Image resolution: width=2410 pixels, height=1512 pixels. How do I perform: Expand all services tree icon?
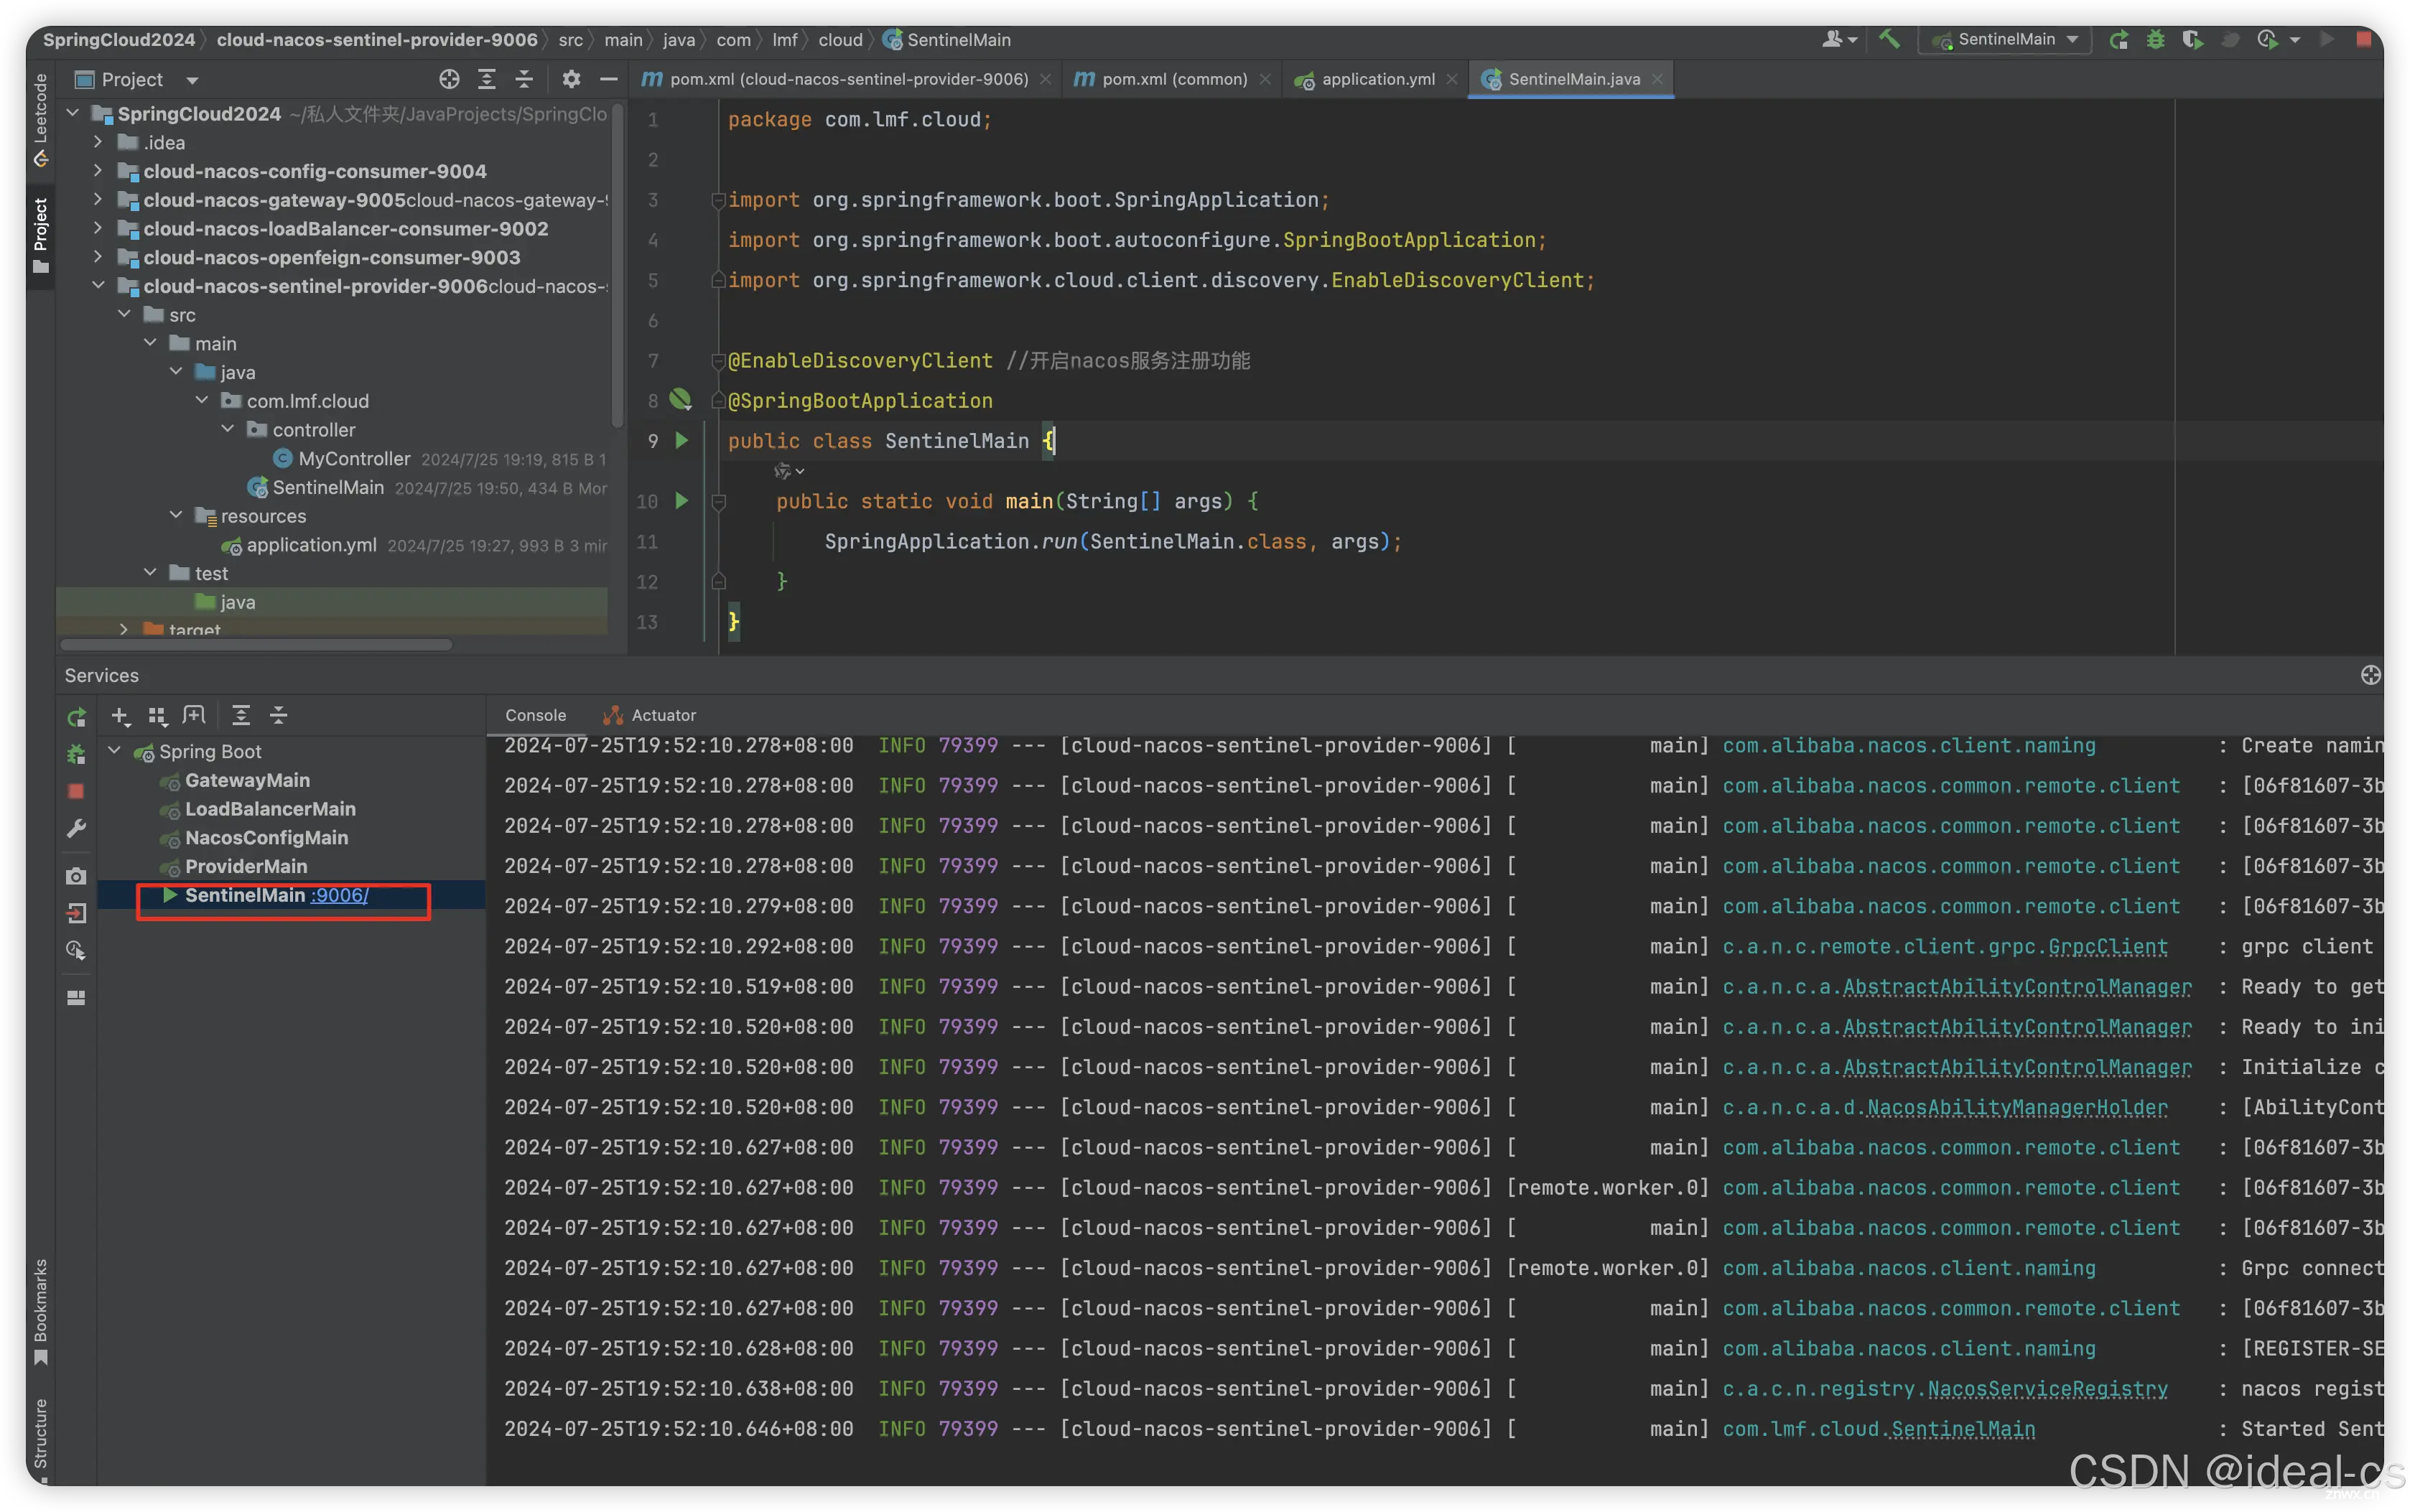click(x=241, y=716)
